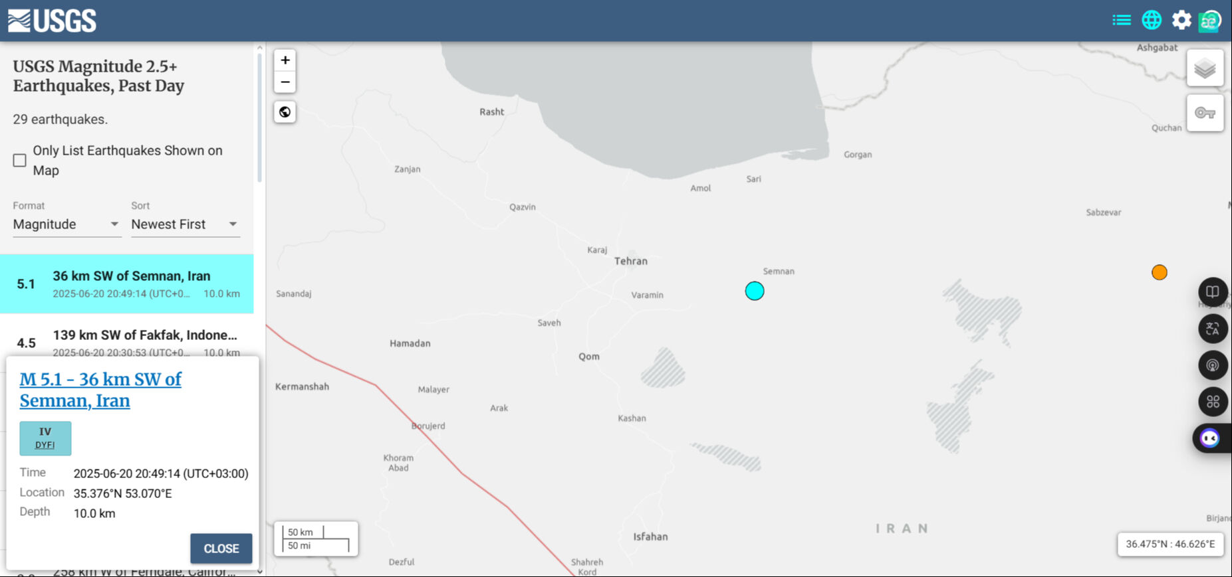The image size is (1232, 577).
Task: Toggle the map globe icon in header
Action: coord(1152,20)
